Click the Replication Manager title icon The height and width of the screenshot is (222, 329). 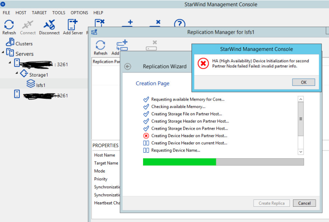coord(94,32)
